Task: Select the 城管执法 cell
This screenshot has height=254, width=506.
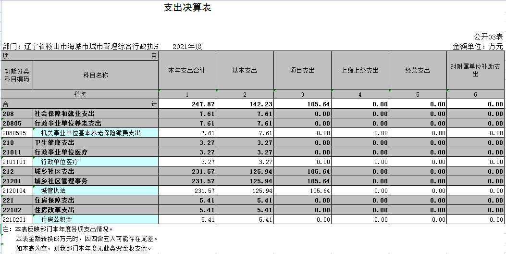Action: [96, 190]
